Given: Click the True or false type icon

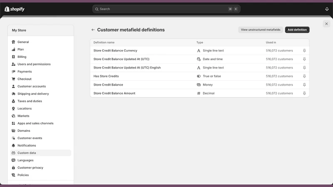Looking at the screenshot, I should (x=199, y=76).
